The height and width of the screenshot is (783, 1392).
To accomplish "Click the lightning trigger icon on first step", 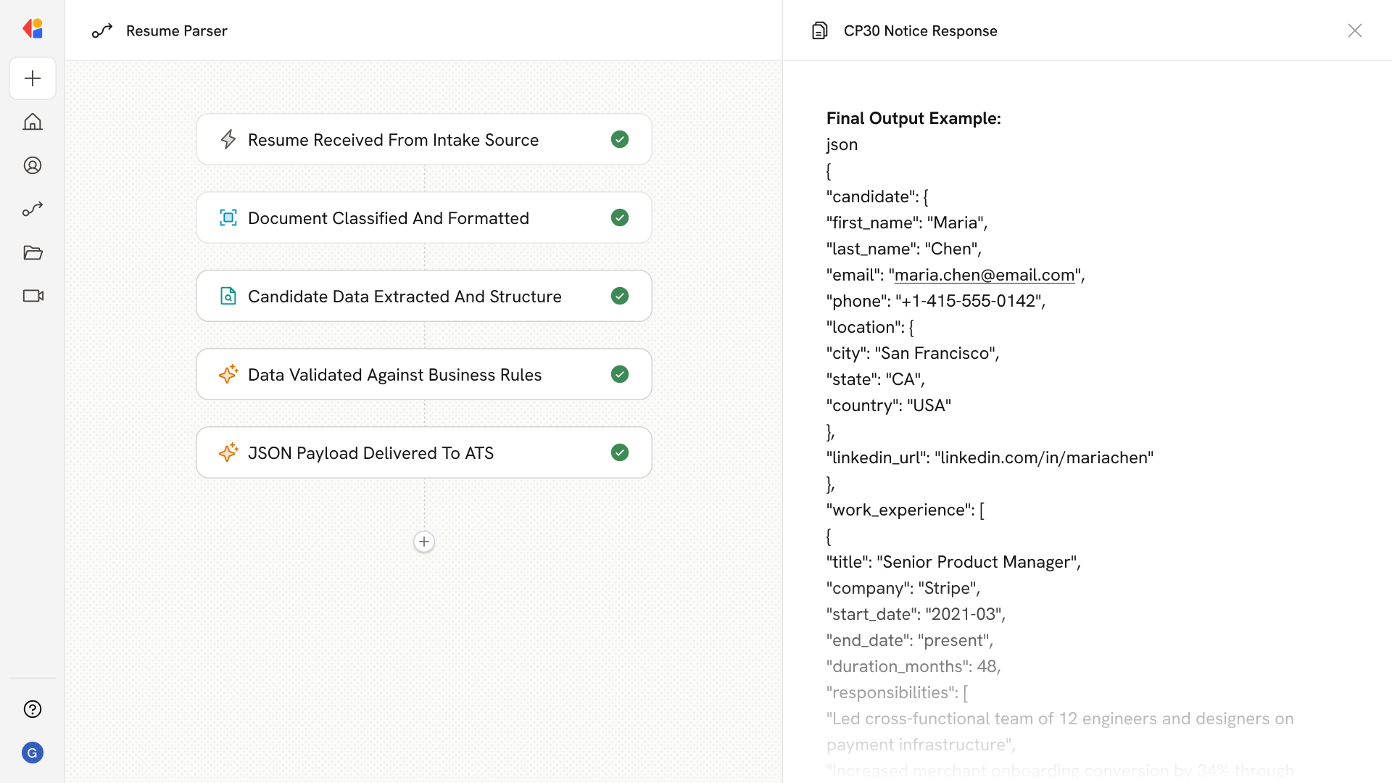I will (x=228, y=139).
